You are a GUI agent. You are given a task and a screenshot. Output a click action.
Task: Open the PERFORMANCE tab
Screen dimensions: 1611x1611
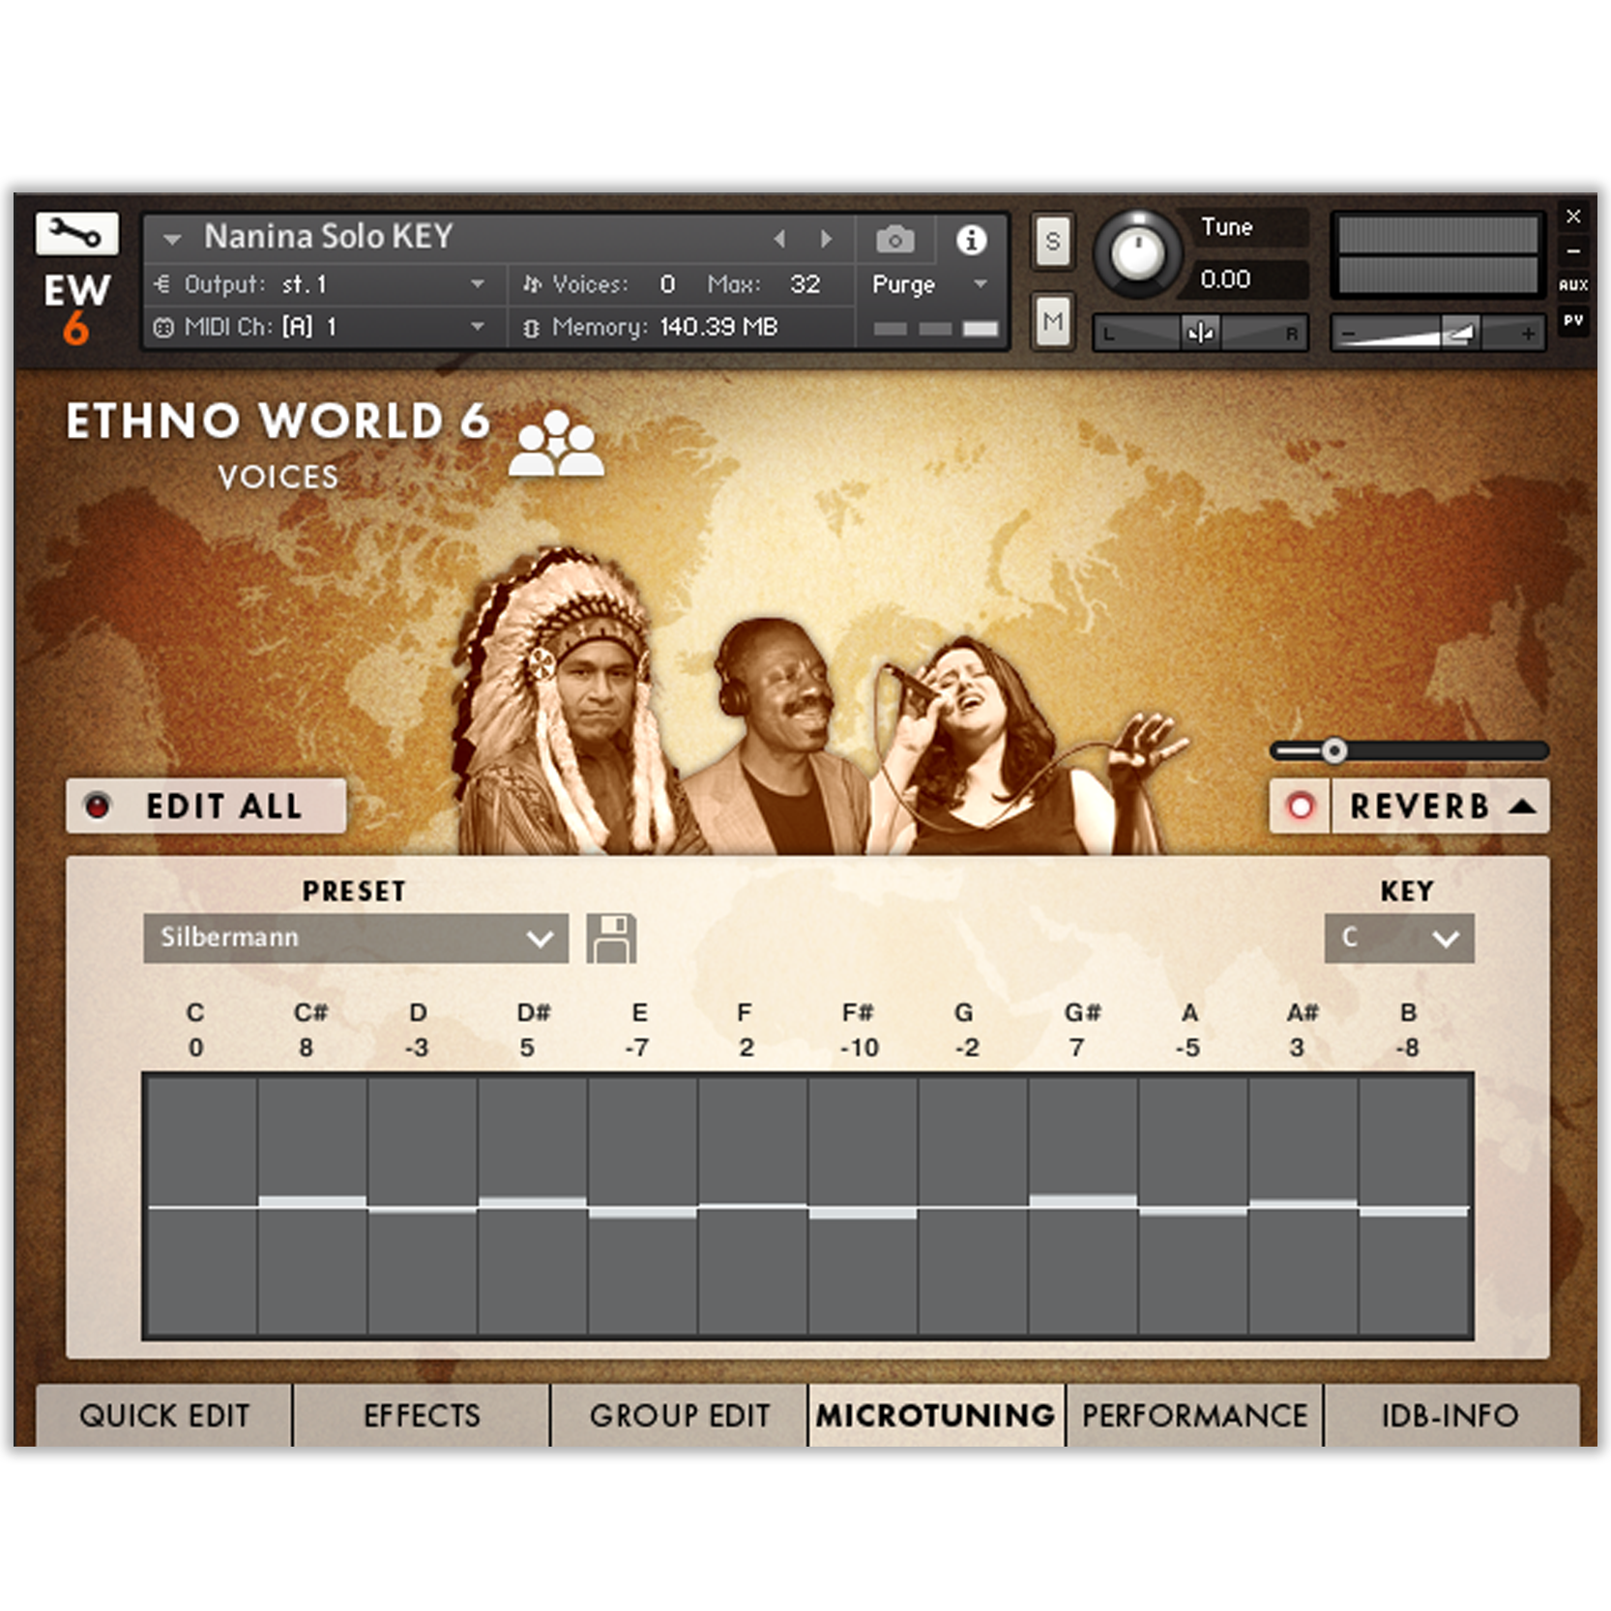(x=1195, y=1415)
